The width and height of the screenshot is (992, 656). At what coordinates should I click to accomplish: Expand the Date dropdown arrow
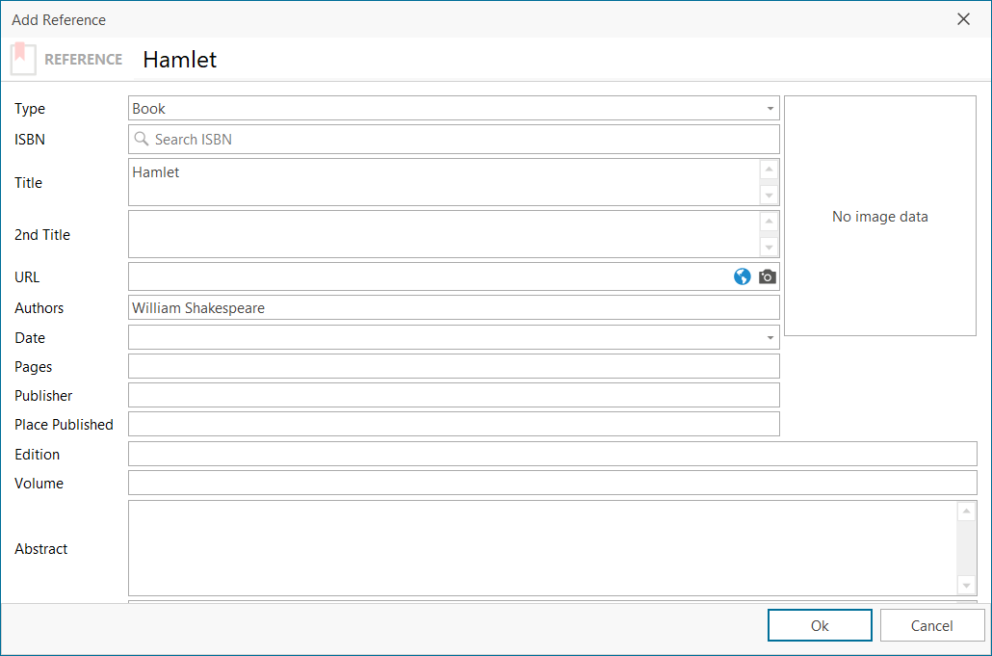[x=770, y=338]
